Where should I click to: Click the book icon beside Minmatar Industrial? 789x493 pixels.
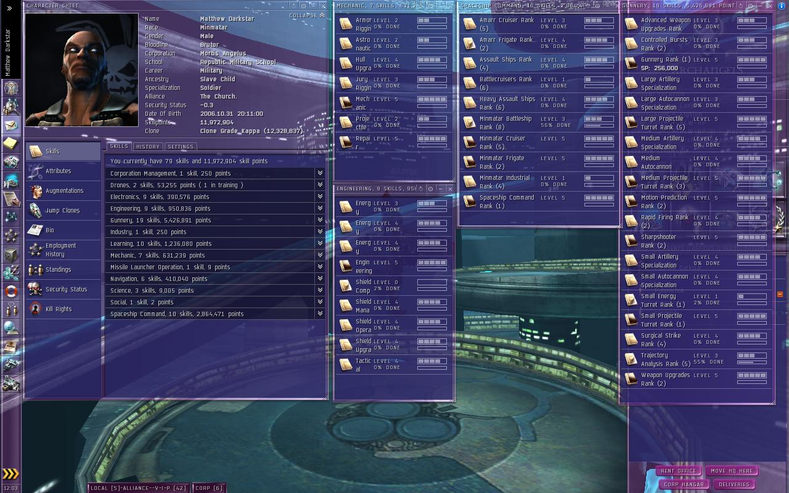pyautogui.click(x=470, y=182)
